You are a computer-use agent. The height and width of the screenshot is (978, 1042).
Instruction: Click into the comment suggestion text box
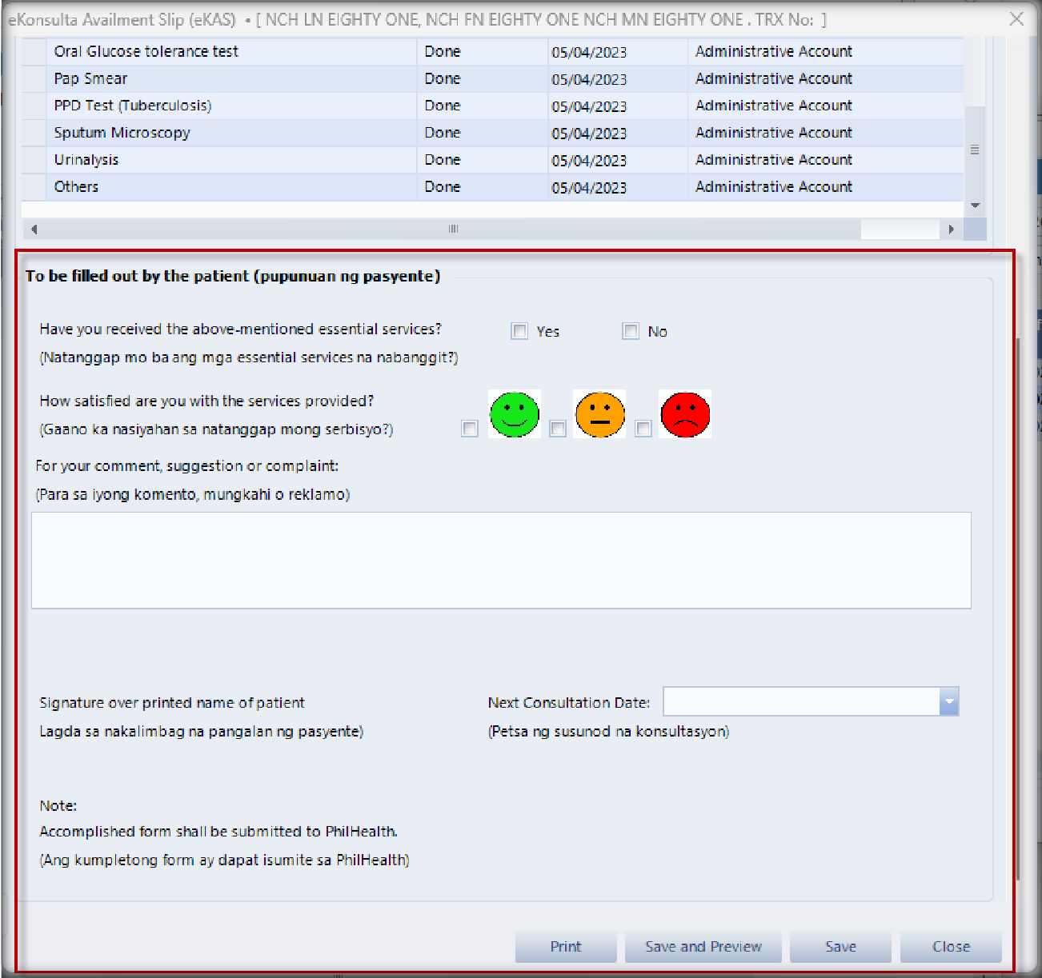pyautogui.click(x=501, y=560)
